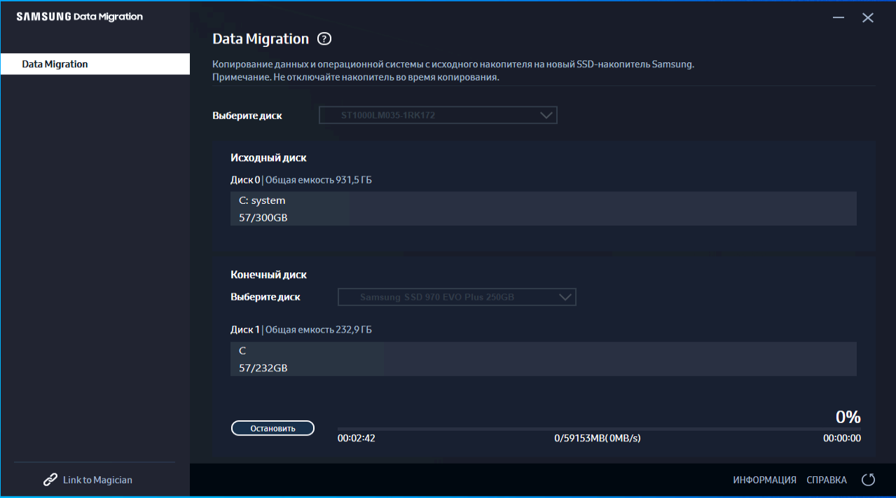Minimize the Samsung Data Migration window
Viewport: 896px width, 498px height.
tap(839, 18)
